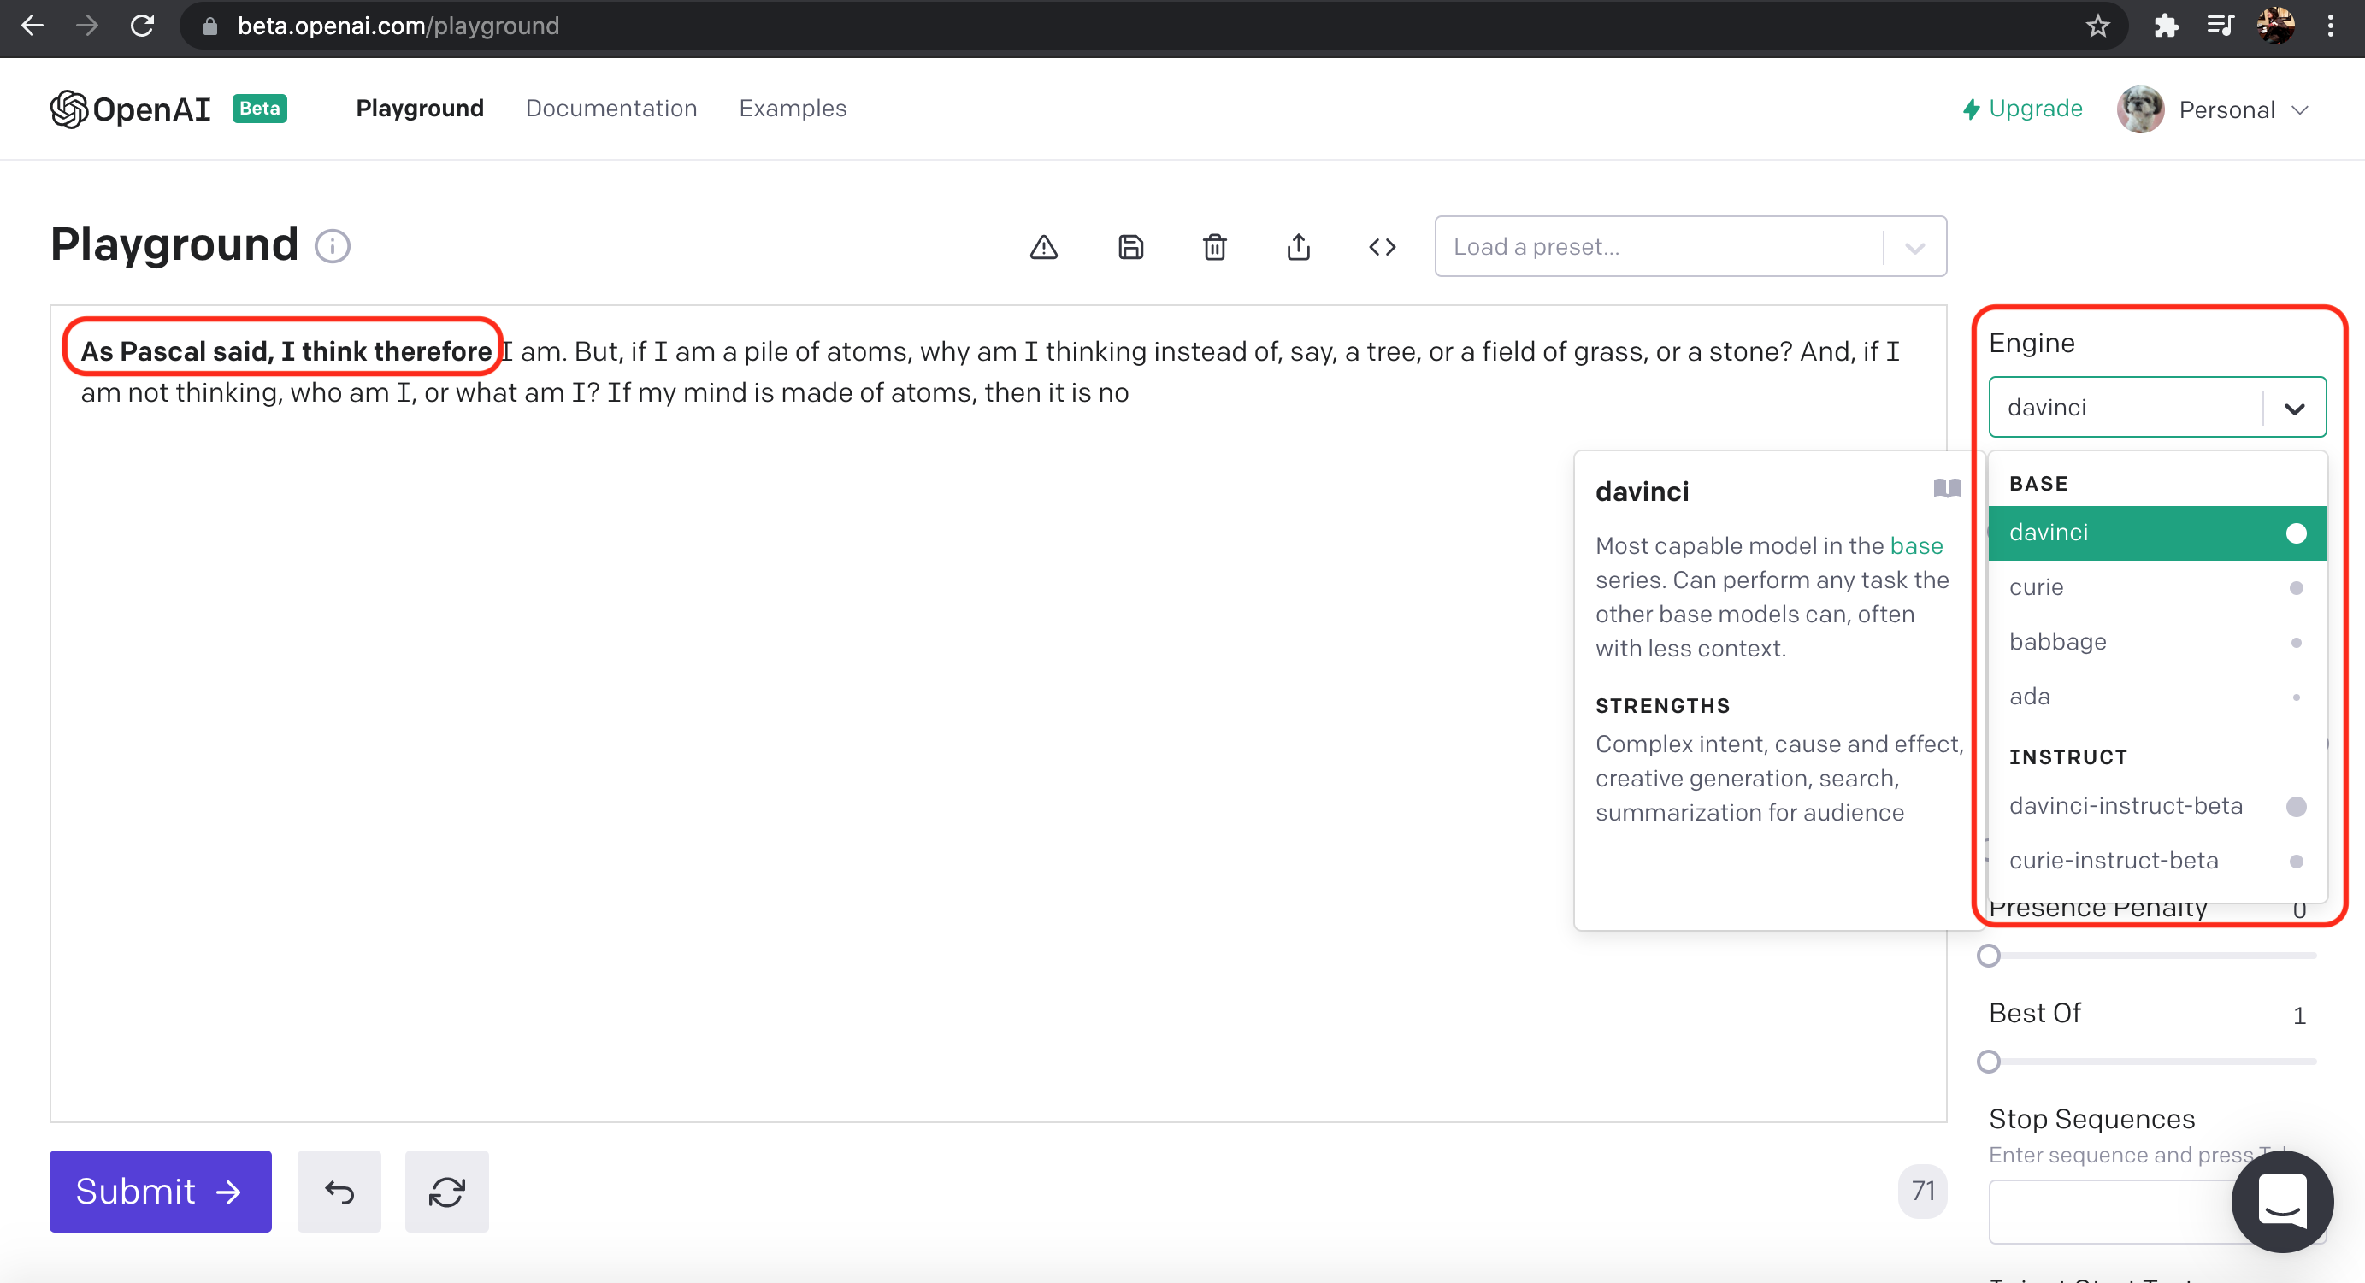This screenshot has width=2365, height=1283.
Task: Click the browser forward arrow
Action: point(87,26)
